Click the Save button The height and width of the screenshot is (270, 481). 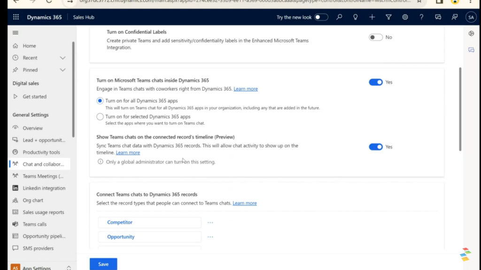click(x=103, y=264)
